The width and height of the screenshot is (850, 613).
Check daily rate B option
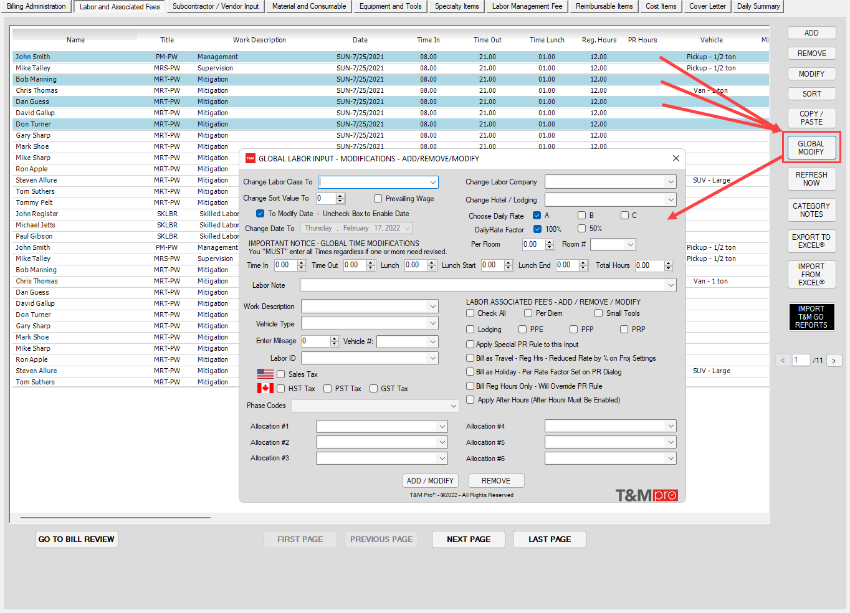[581, 216]
